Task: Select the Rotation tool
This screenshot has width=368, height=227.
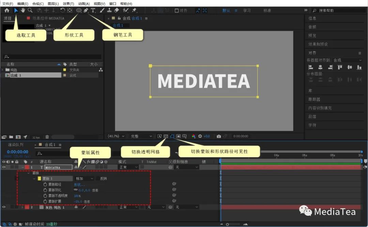Action: [62, 10]
